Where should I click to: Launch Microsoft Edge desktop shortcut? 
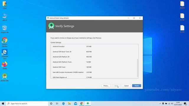coord(5,54)
